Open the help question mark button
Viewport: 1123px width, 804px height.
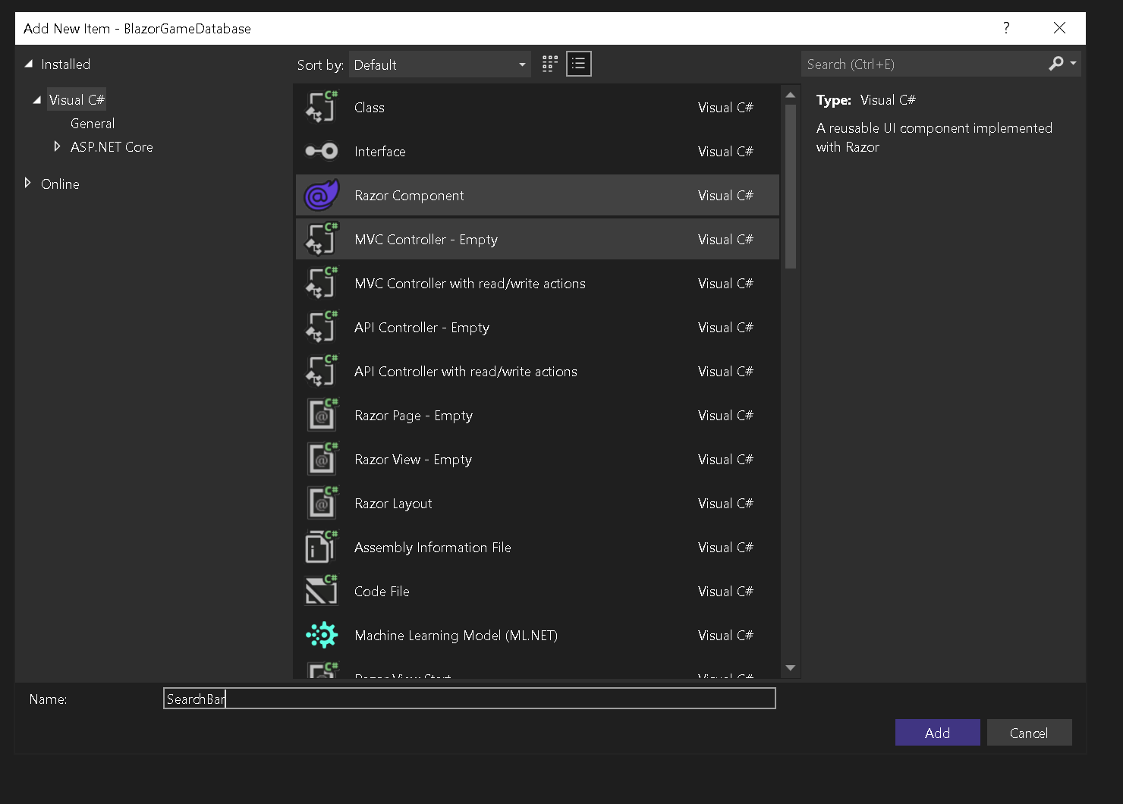(x=1006, y=28)
